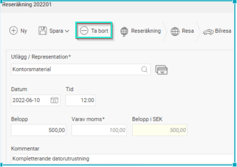
Task: Click into the Kommentar text field
Action: (120, 159)
